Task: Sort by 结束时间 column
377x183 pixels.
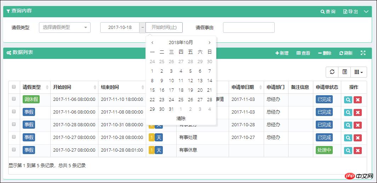Action: (122, 87)
